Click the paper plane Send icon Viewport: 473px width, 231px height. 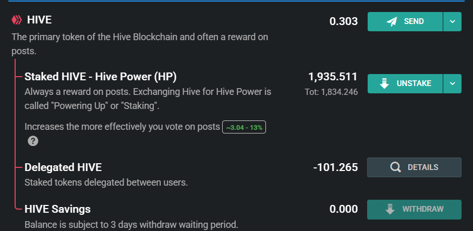tap(392, 21)
